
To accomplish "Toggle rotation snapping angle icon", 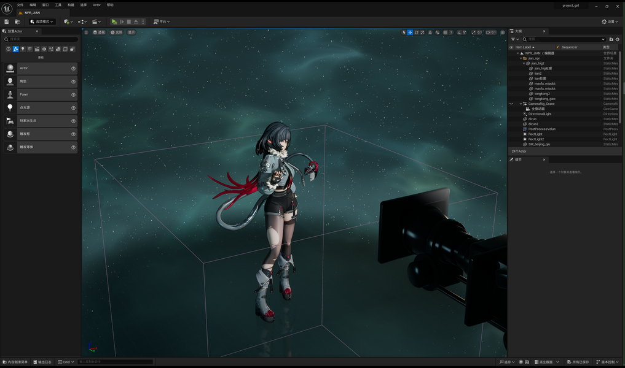I will [x=459, y=33].
